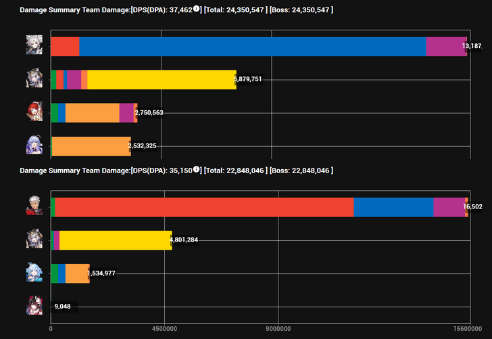Select avatar for the 9,048 damage row
This screenshot has height=339, width=492.
(x=34, y=306)
